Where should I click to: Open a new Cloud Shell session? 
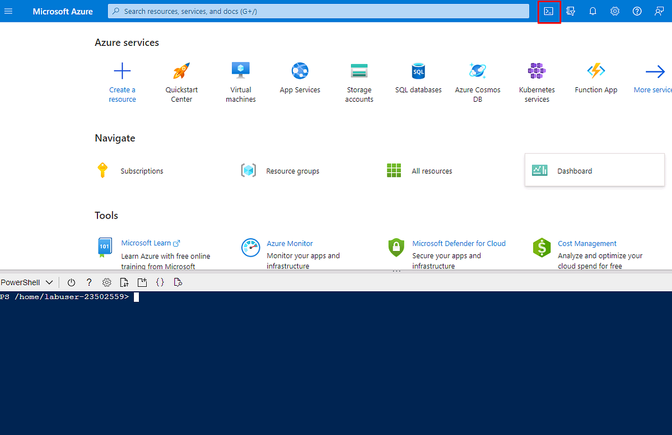142,282
